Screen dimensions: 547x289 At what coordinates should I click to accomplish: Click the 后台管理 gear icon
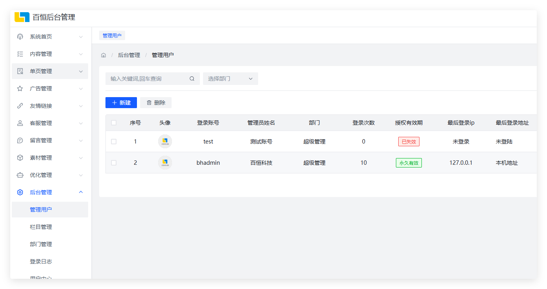[20, 192]
